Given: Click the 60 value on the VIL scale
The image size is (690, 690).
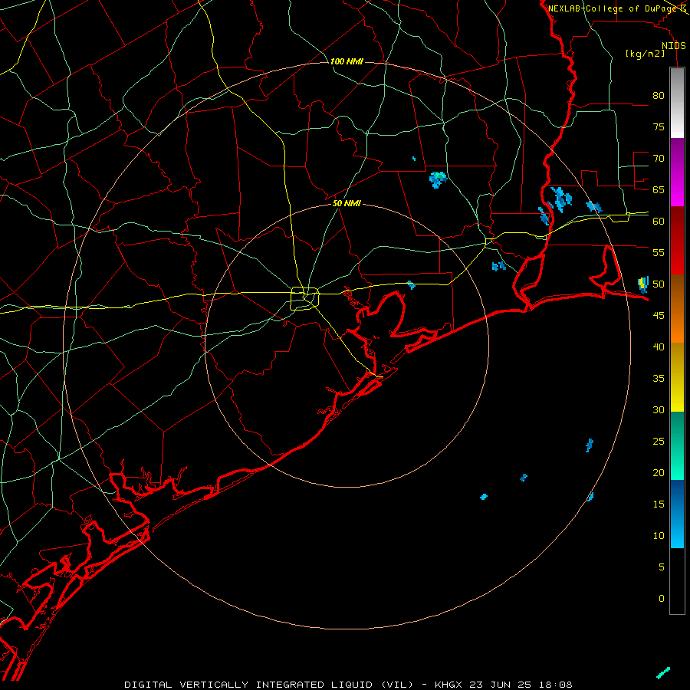Looking at the screenshot, I should (x=659, y=222).
